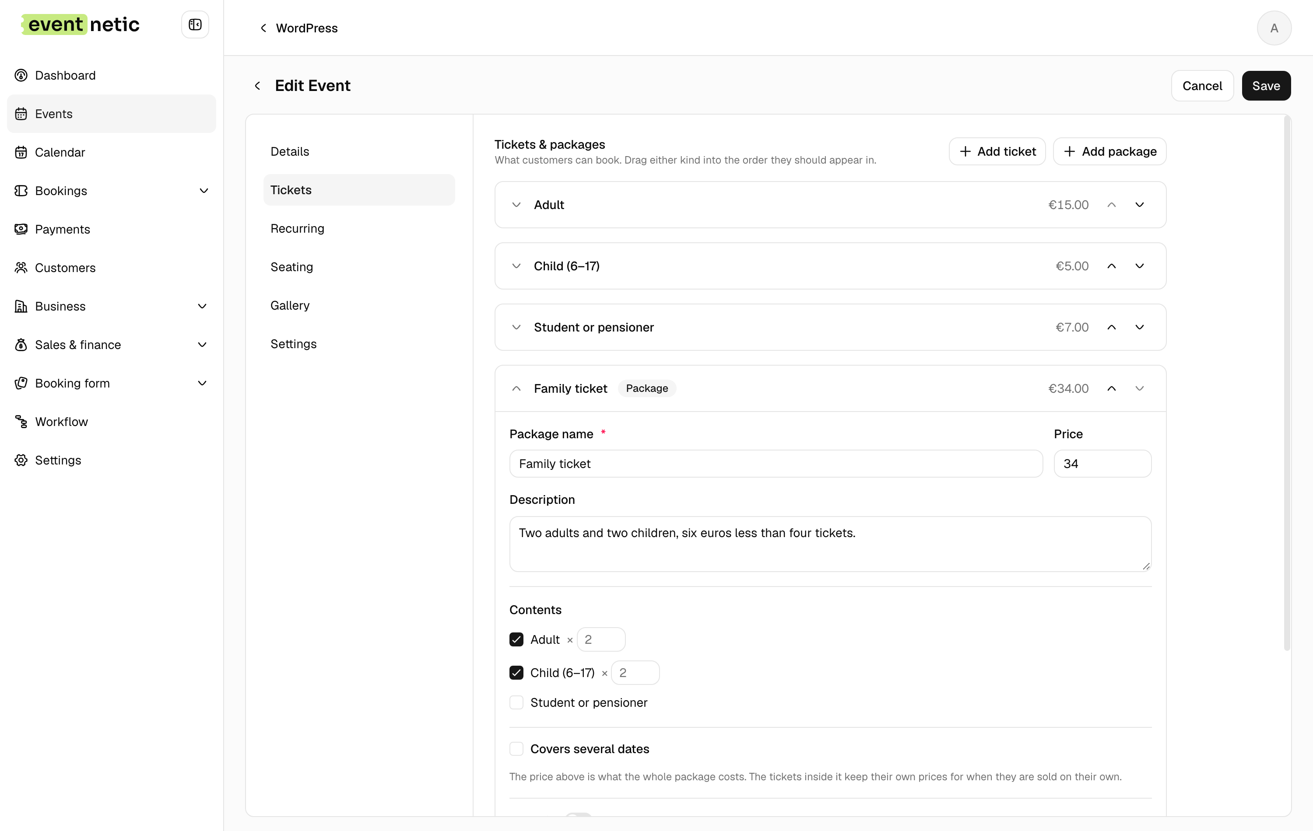Move the Child (6–17) ticket down
The image size is (1313, 831).
point(1139,266)
